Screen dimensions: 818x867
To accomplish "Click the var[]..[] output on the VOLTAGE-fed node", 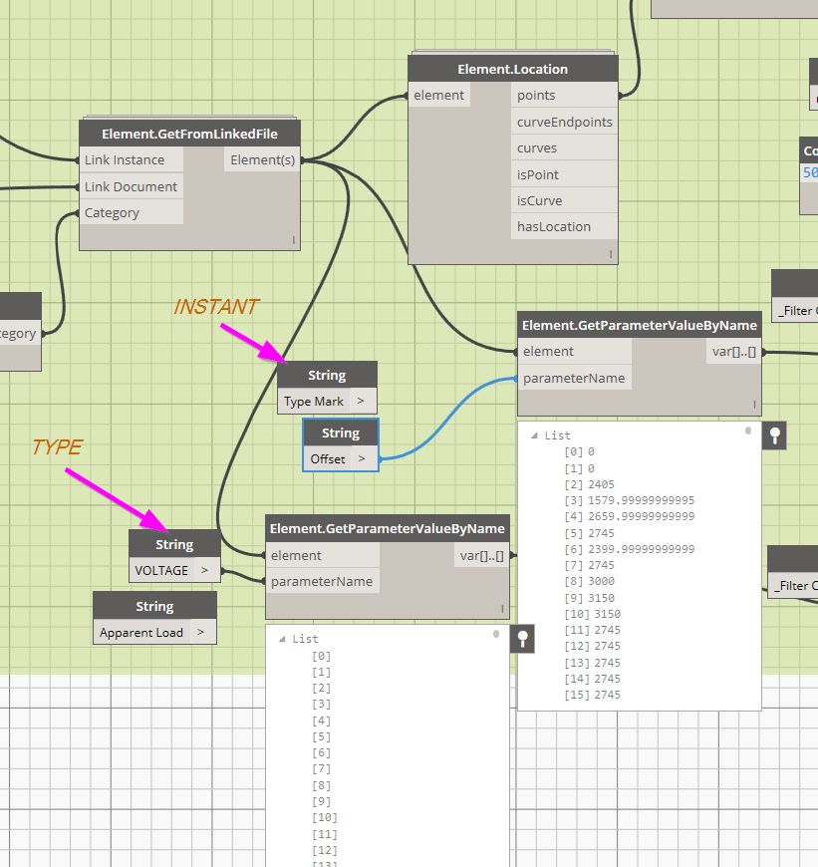I will click(481, 555).
